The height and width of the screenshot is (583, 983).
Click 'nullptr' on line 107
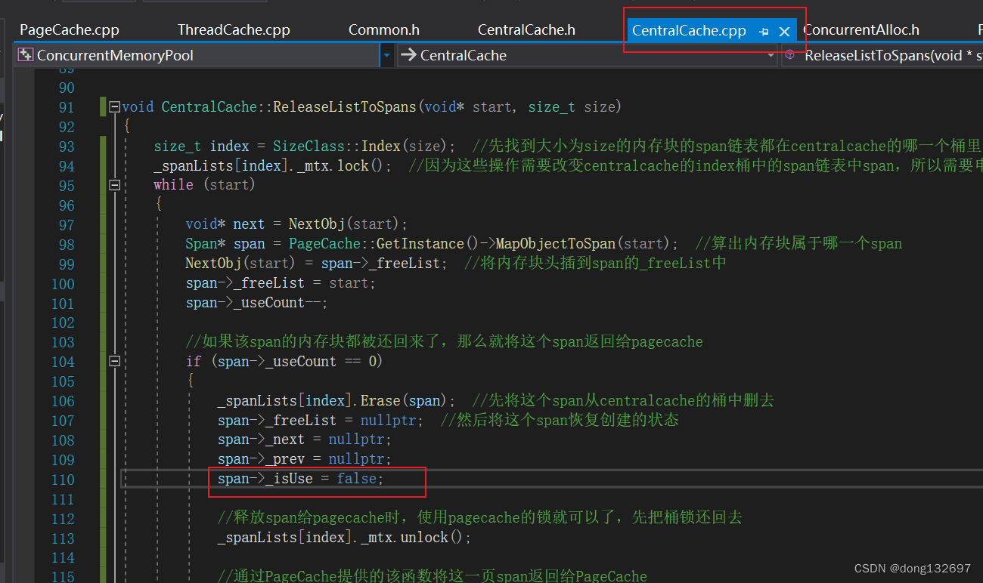point(388,421)
